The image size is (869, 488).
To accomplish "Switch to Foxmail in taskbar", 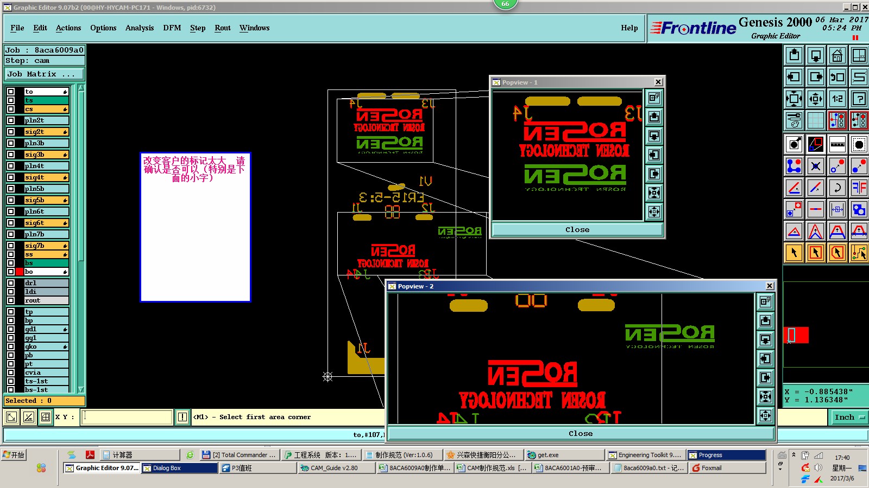I will (x=727, y=468).
